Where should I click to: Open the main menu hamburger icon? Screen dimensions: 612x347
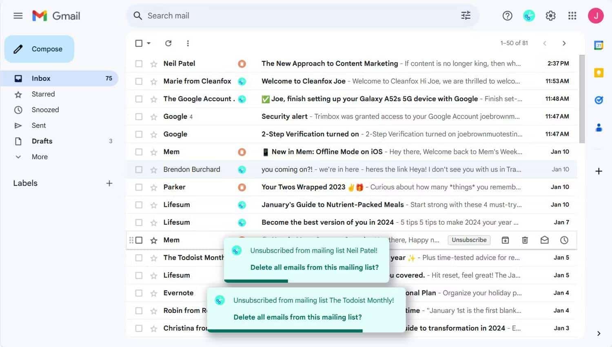click(18, 16)
